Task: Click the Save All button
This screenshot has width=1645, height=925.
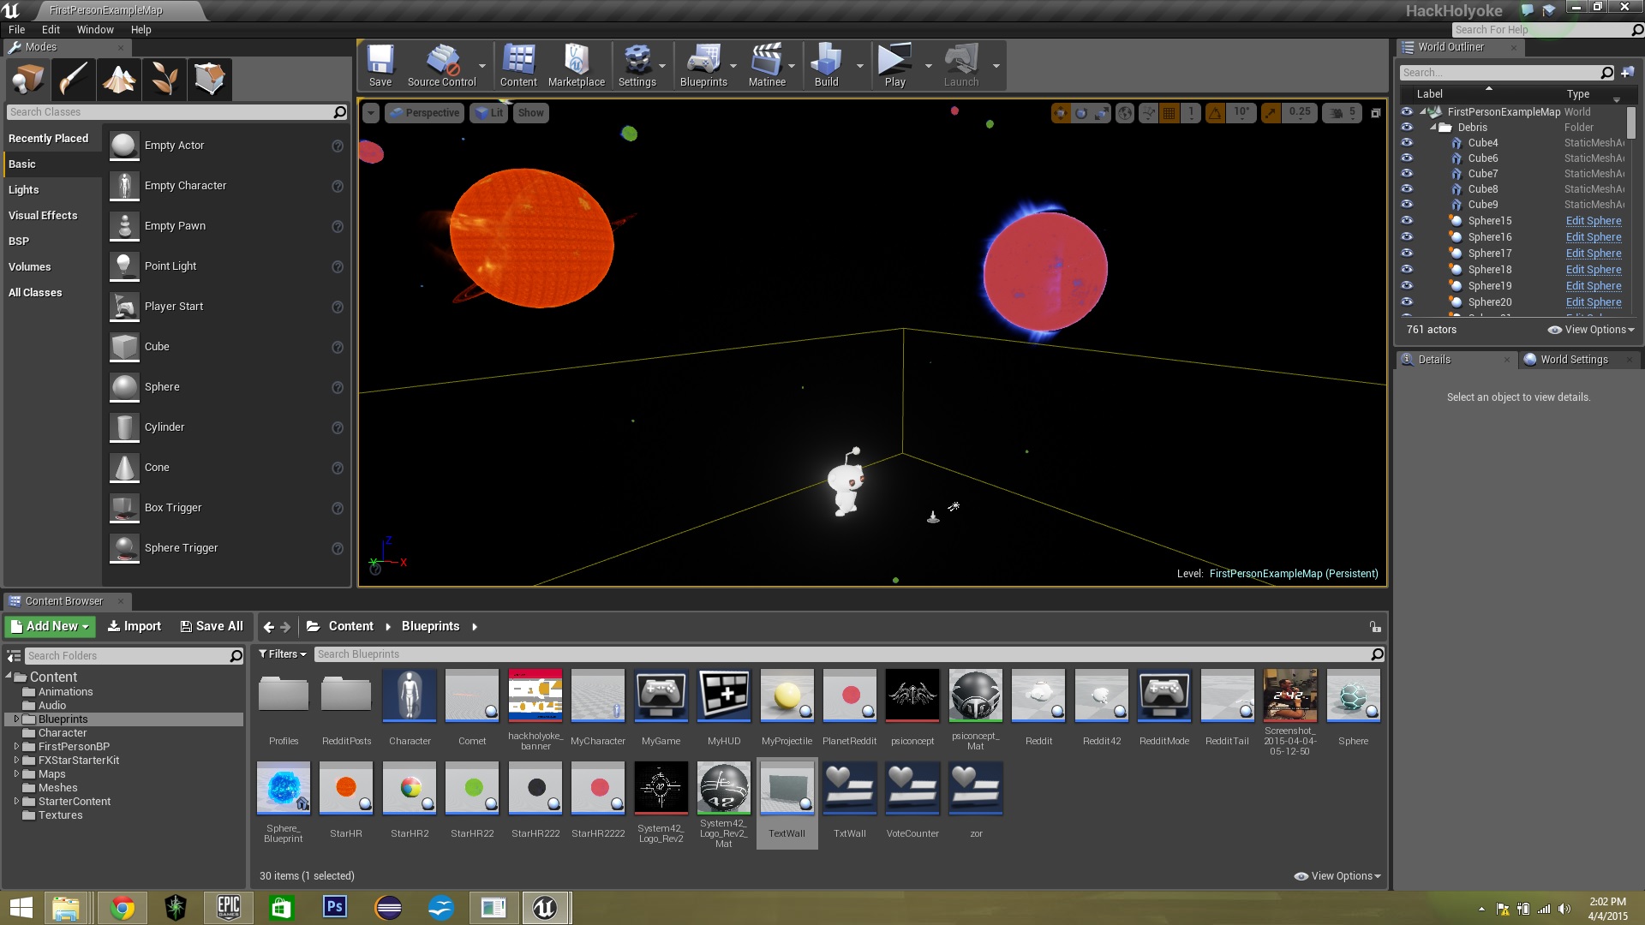Action: [212, 626]
